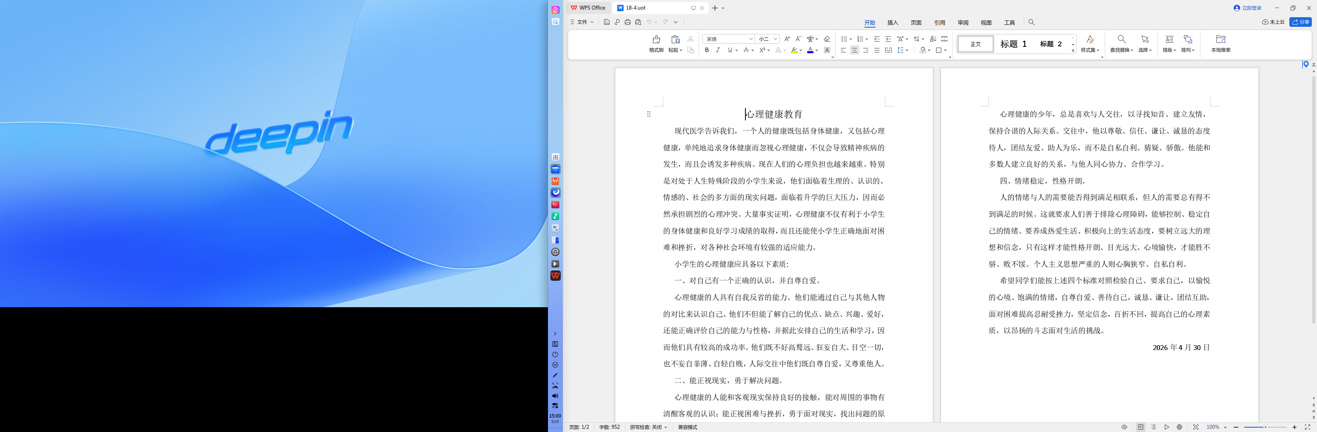
Task: Switch to the 审阅 tab
Action: click(x=963, y=22)
